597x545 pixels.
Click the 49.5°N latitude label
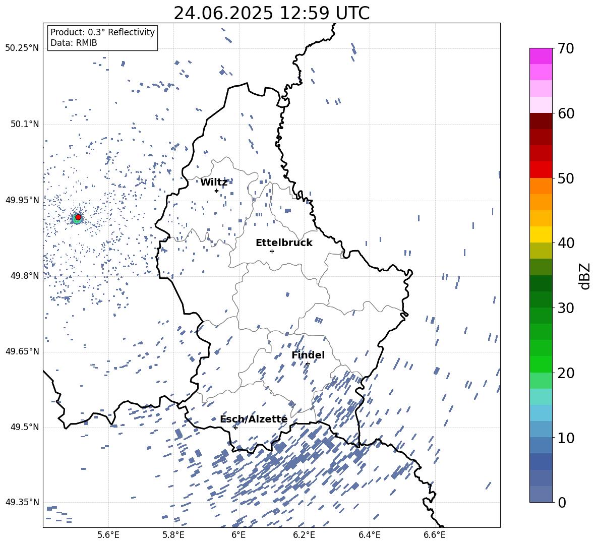tap(25, 427)
